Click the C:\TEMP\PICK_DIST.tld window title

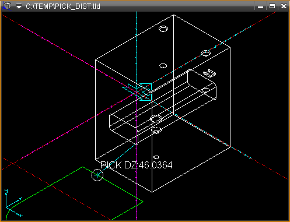click(x=63, y=6)
